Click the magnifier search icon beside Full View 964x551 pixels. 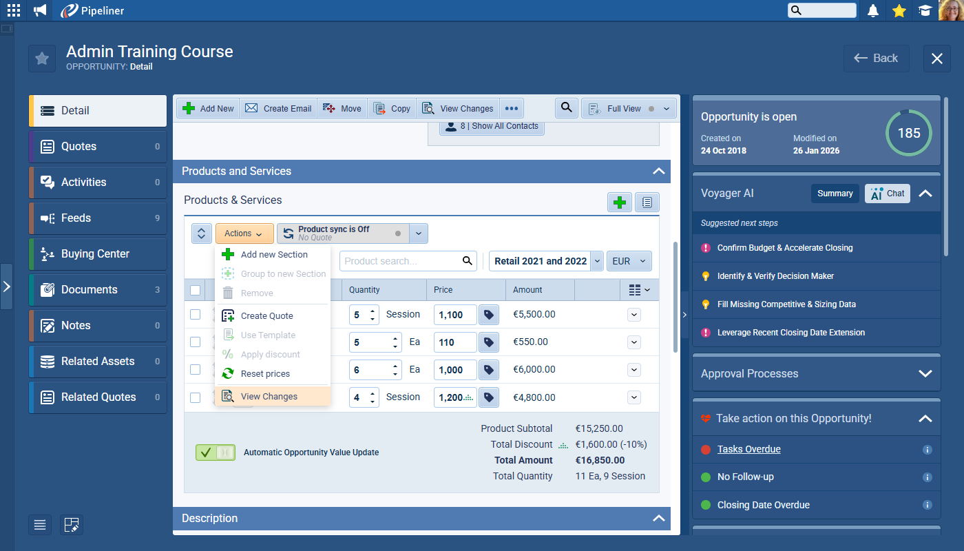[566, 108]
